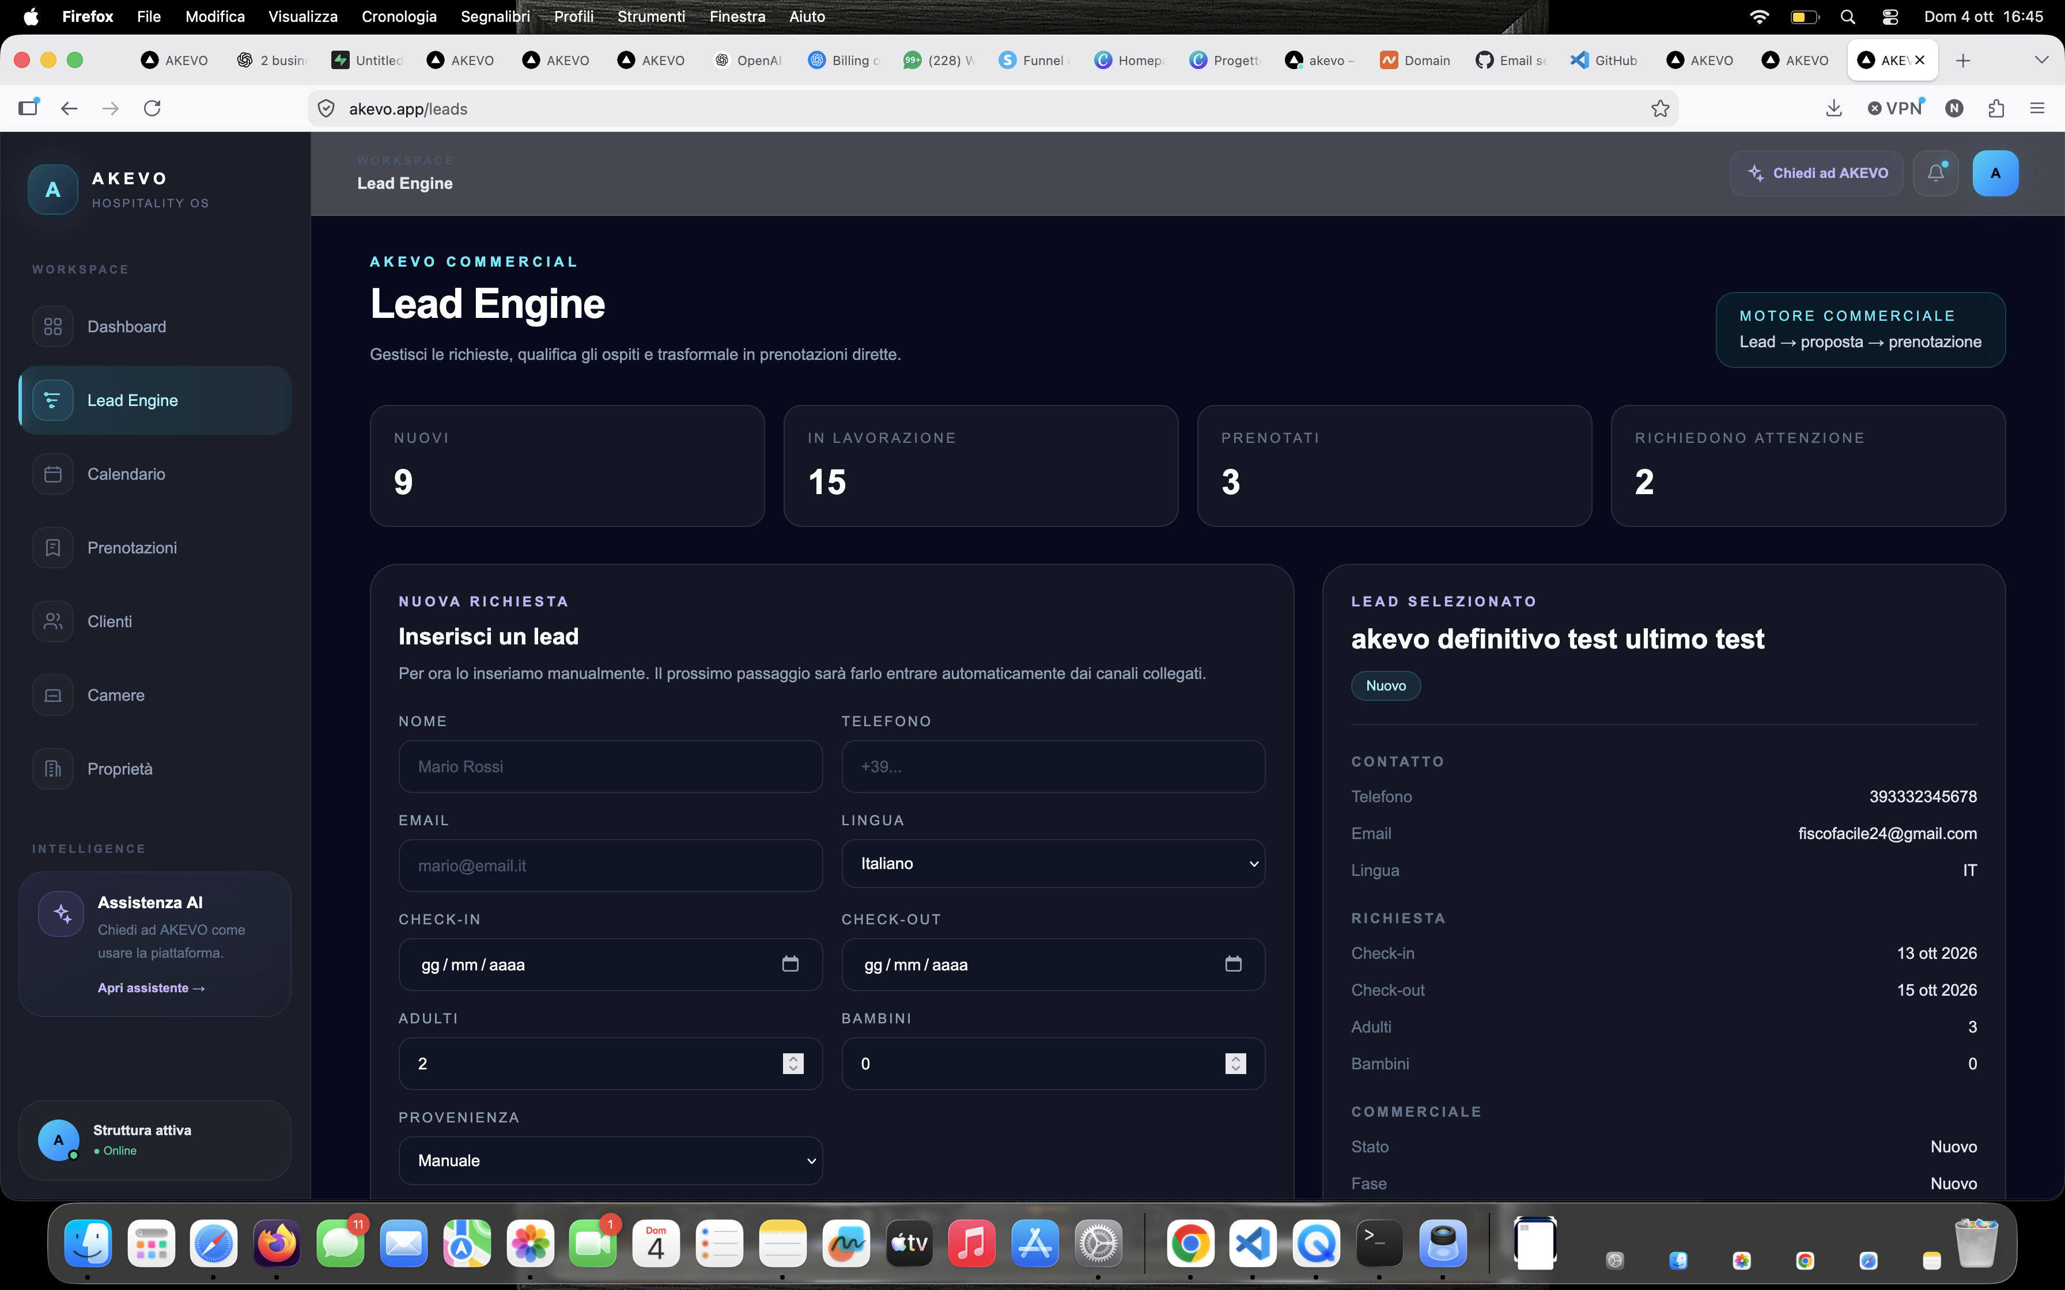Open the Clienti section
The width and height of the screenshot is (2065, 1290).
[x=154, y=621]
